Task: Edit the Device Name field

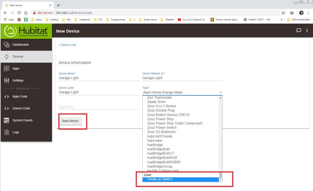Action: click(x=99, y=78)
